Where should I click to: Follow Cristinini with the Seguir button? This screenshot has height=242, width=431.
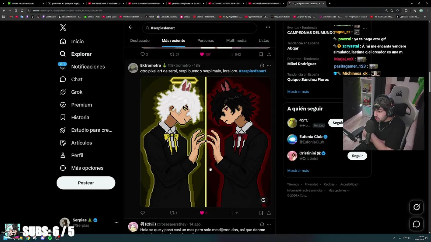click(x=357, y=156)
